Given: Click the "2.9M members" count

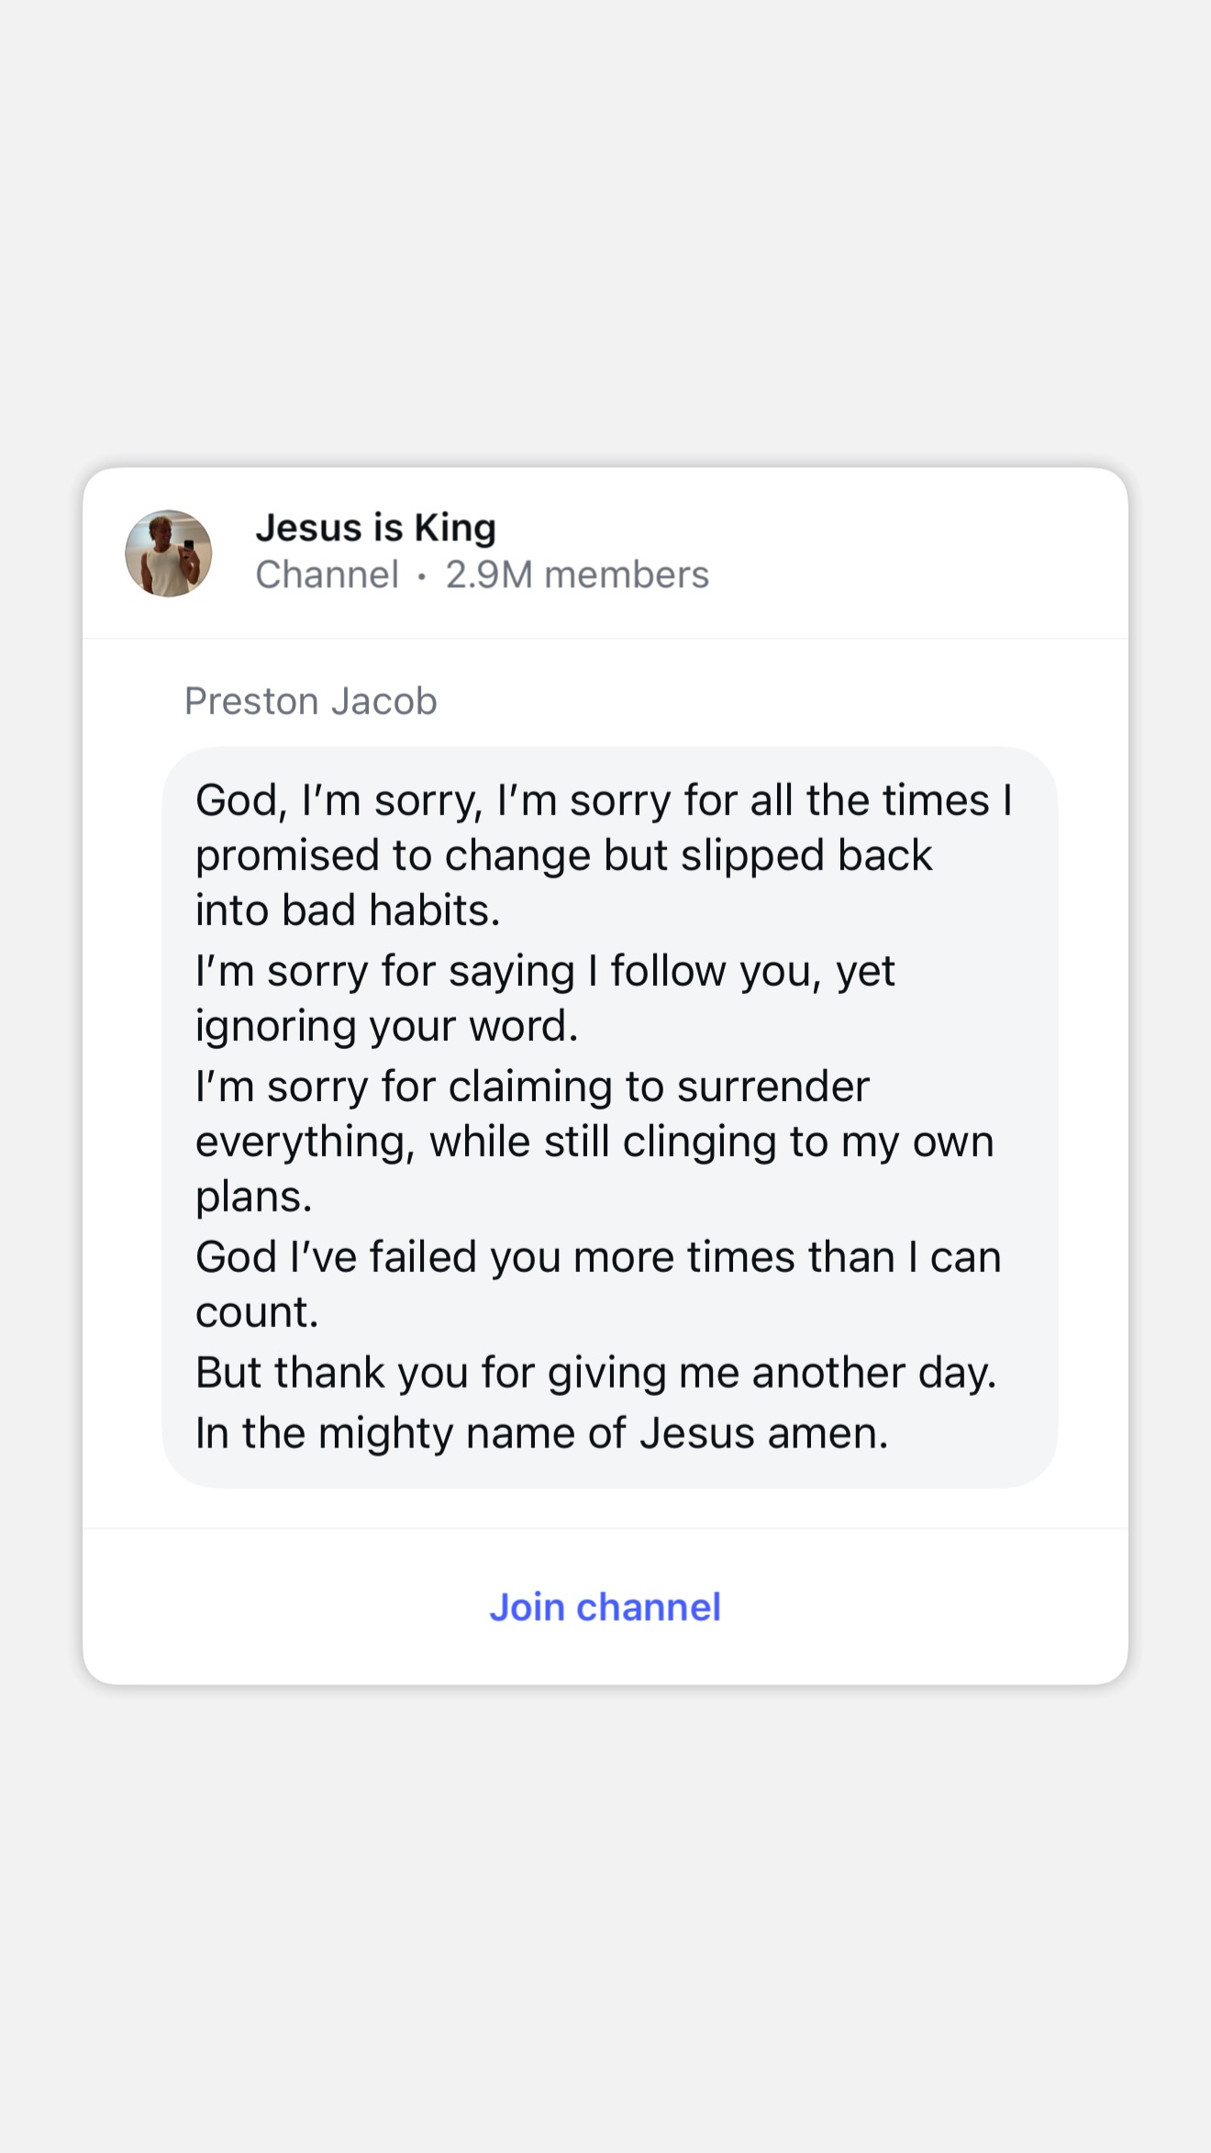Looking at the screenshot, I should tap(577, 575).
